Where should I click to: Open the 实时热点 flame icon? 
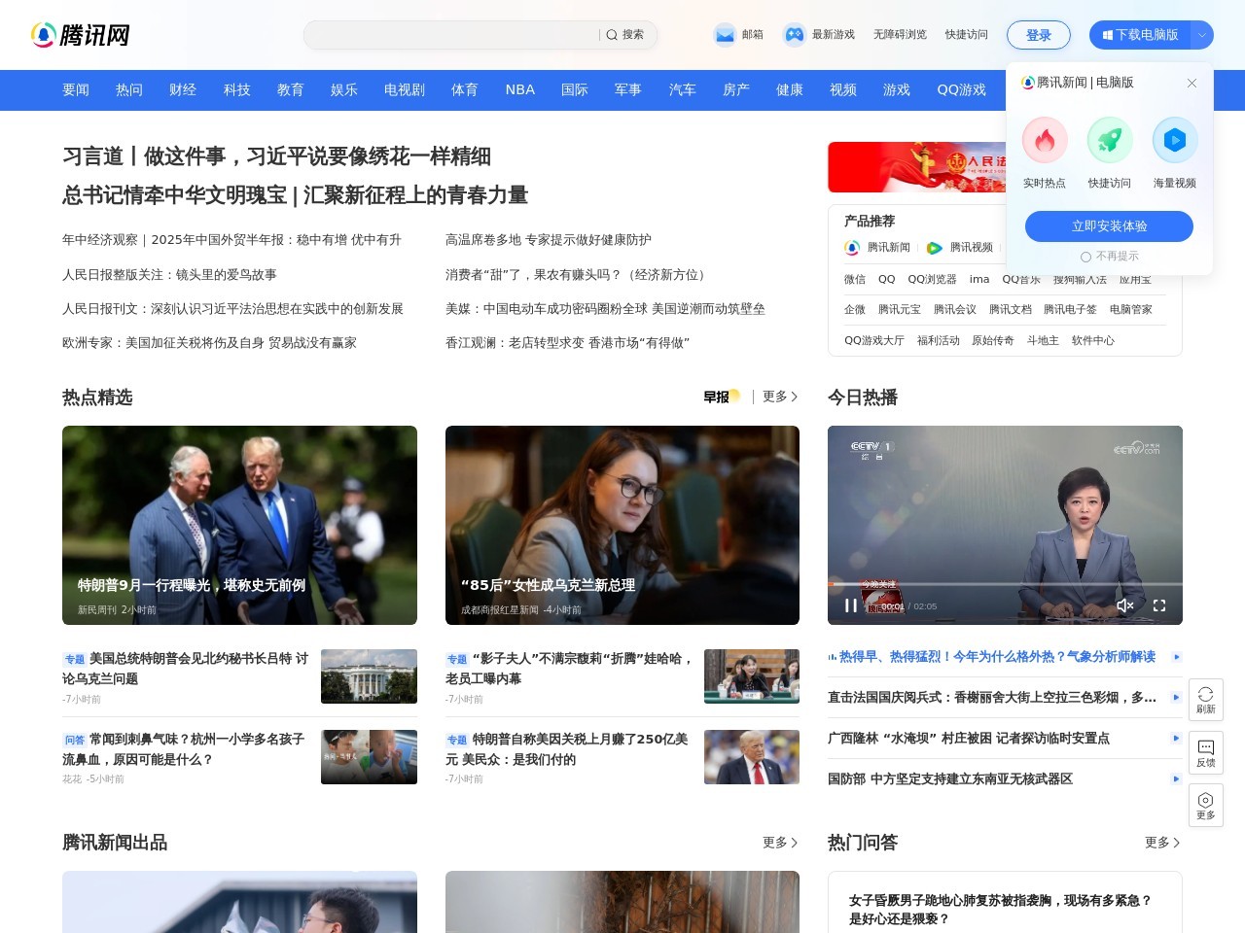click(x=1045, y=140)
